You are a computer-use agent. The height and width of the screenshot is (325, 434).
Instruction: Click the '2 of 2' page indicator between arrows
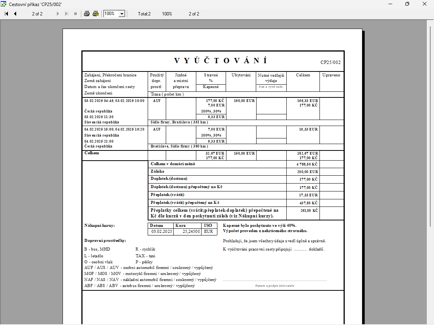pos(37,14)
